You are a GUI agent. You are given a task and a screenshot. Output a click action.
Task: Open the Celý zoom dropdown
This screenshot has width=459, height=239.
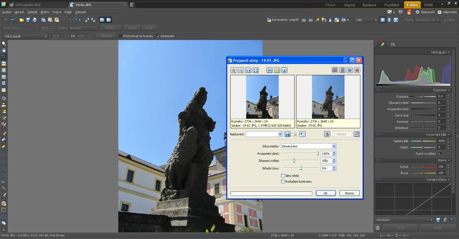[x=366, y=20]
